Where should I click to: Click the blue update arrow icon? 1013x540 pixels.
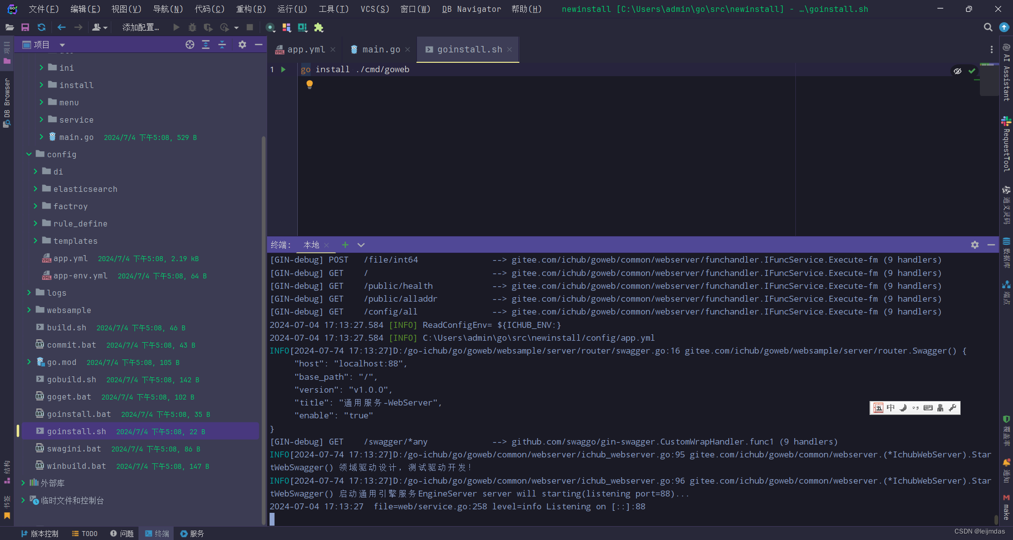click(1004, 28)
